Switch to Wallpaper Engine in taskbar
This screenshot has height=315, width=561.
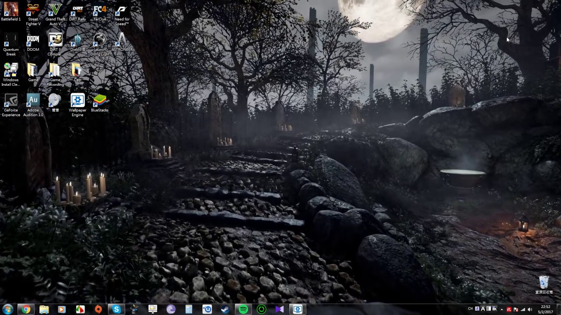coord(298,309)
